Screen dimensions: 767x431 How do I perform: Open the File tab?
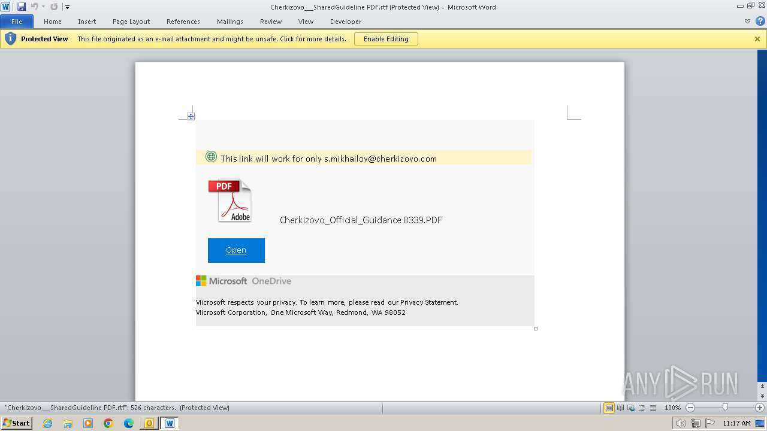coord(17,22)
